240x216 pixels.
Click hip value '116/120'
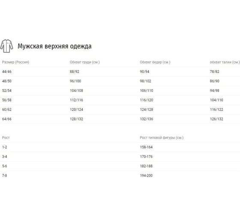[147, 100]
